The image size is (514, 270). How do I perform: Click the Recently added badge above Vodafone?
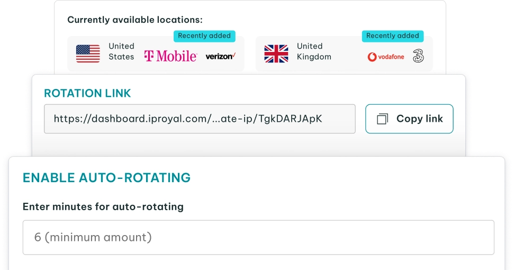pos(393,36)
